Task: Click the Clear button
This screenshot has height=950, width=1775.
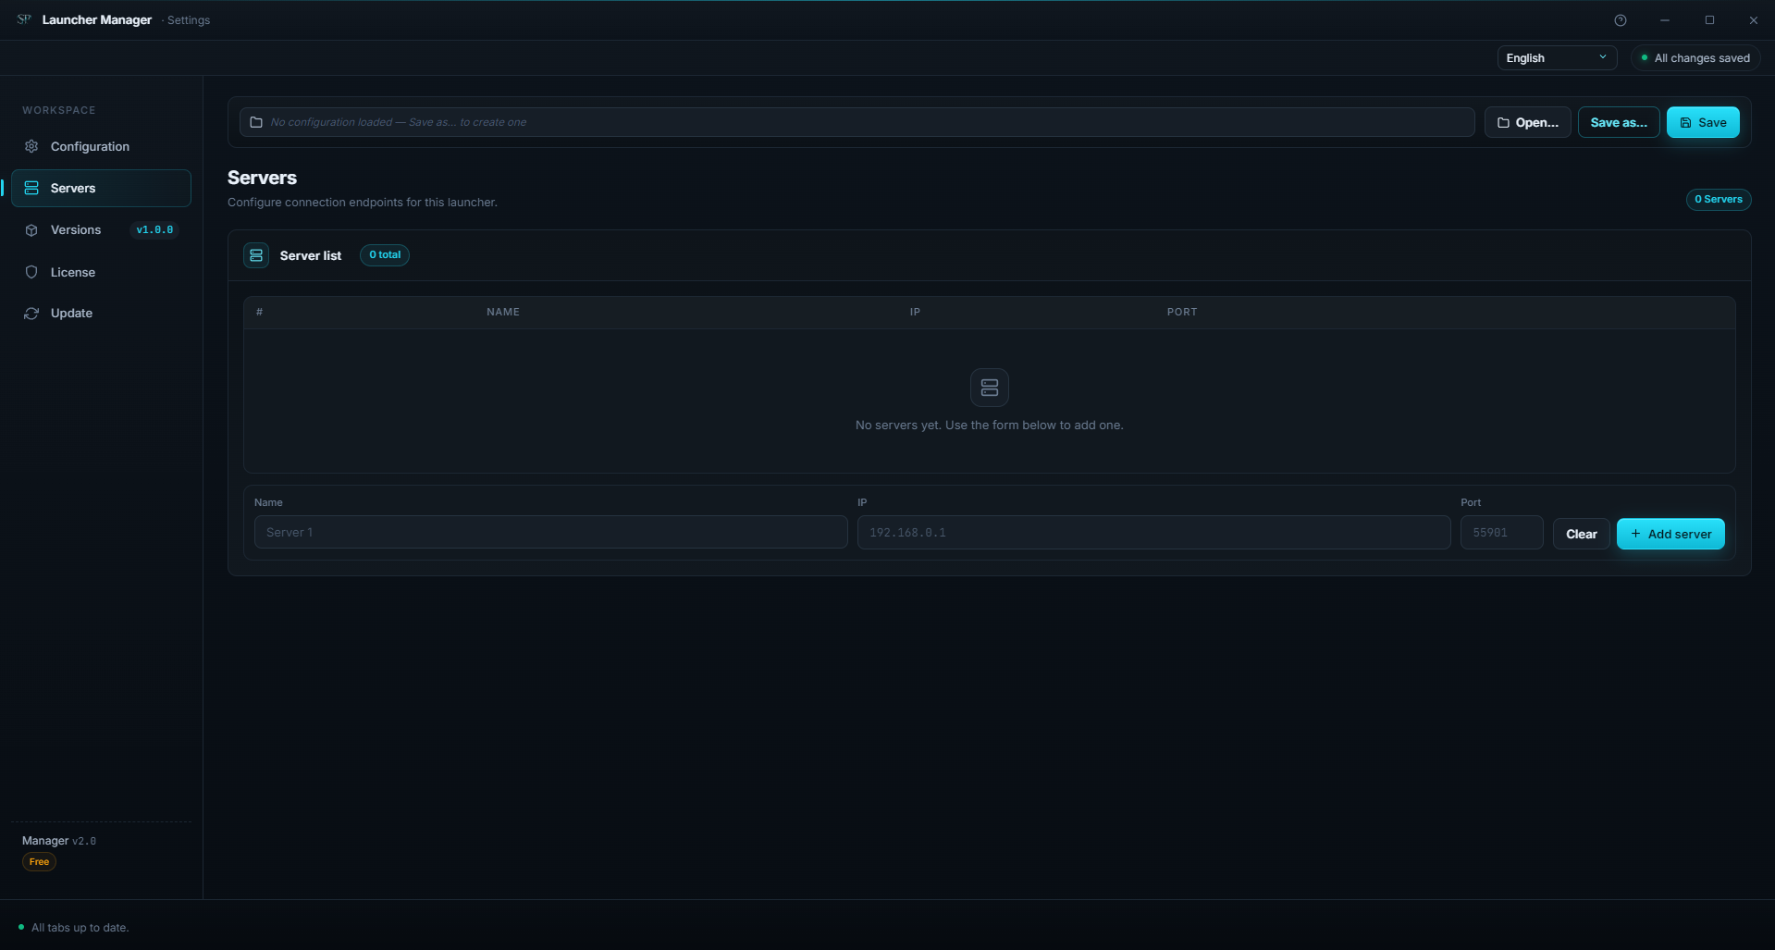Action: click(1581, 534)
